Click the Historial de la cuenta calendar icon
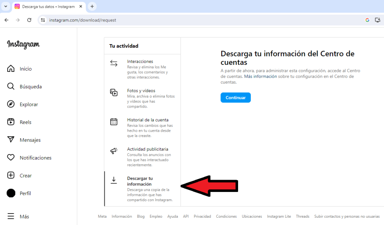 [x=114, y=122]
